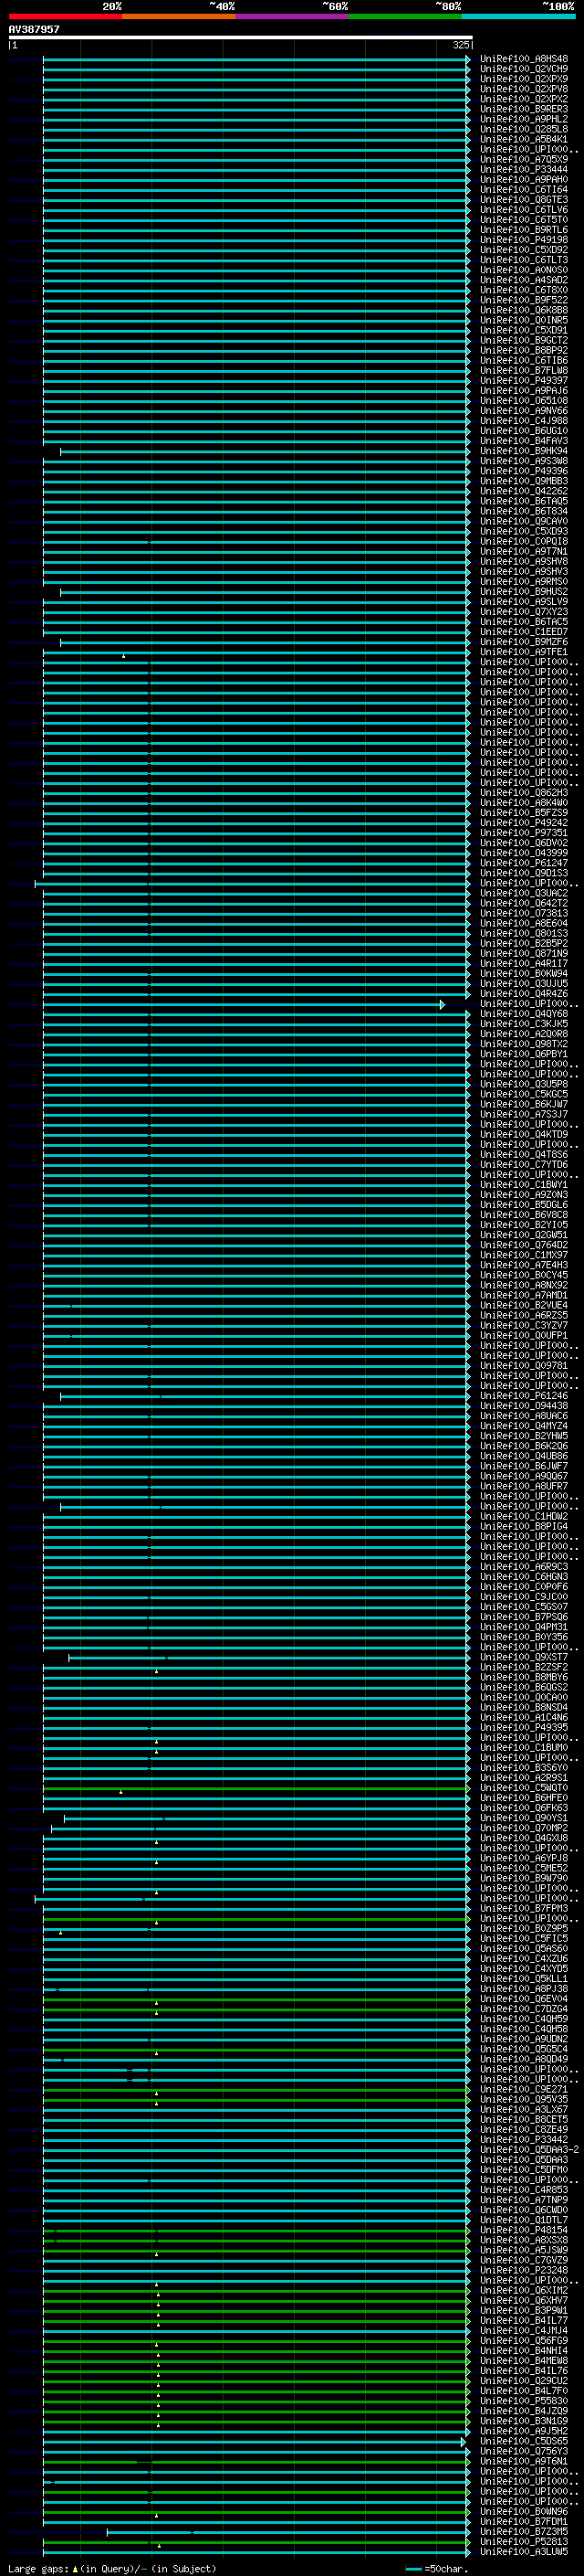Click hit label UniRef100_C6TLT3
The height and width of the screenshot is (2576, 584).
(523, 260)
